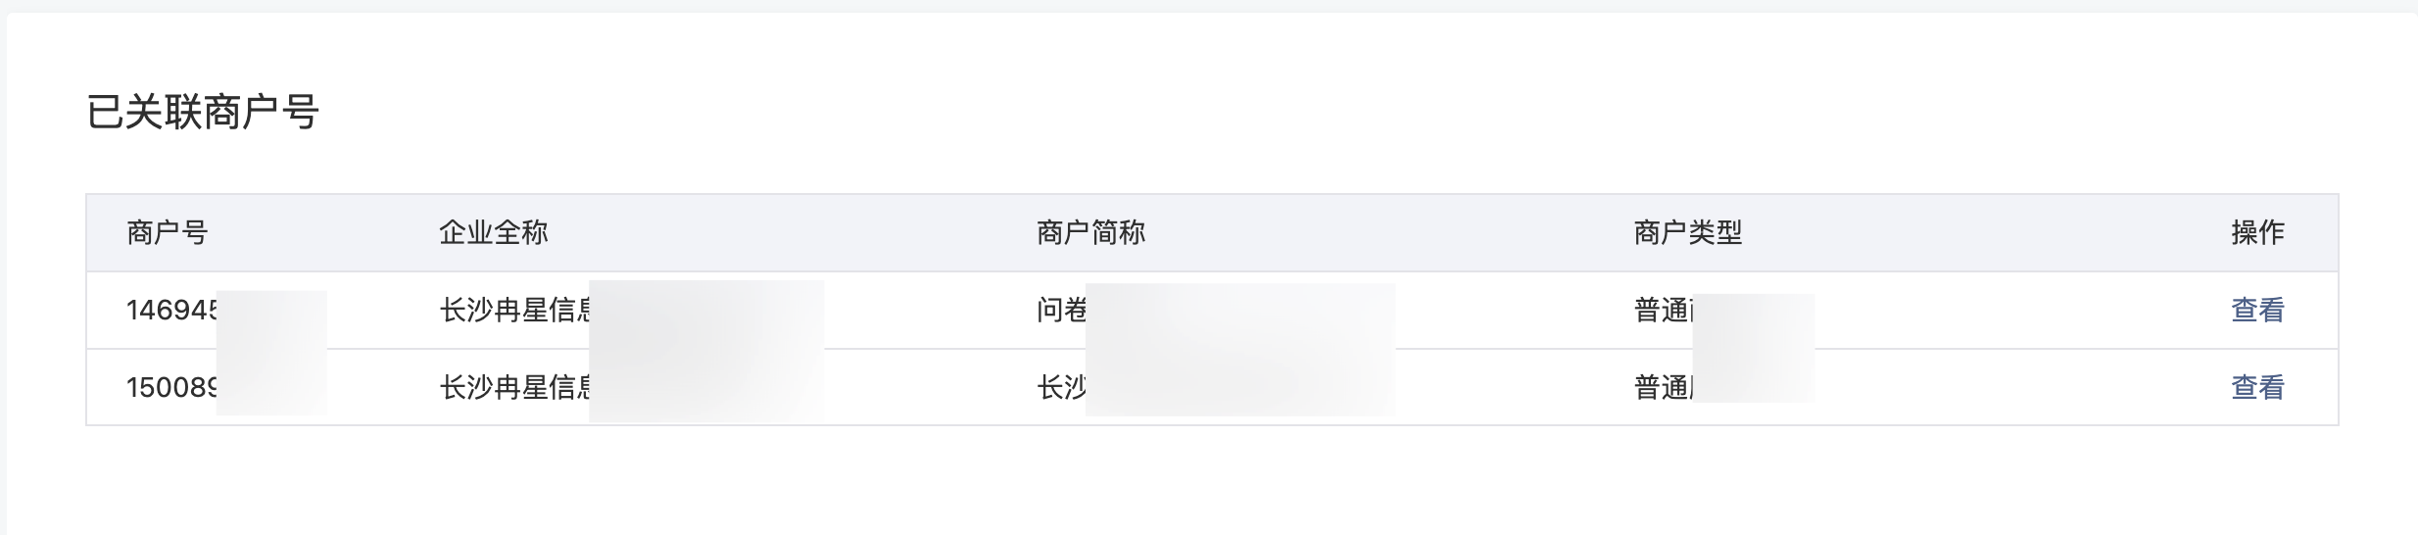The height and width of the screenshot is (535, 2418).
Task: Open 查看 link for merchant 150089
Action: point(2257,387)
